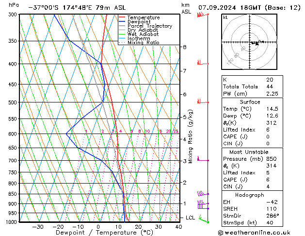Click the '1000' pressure axis label
Screen dimensions: 305x236
(x=13, y=222)
